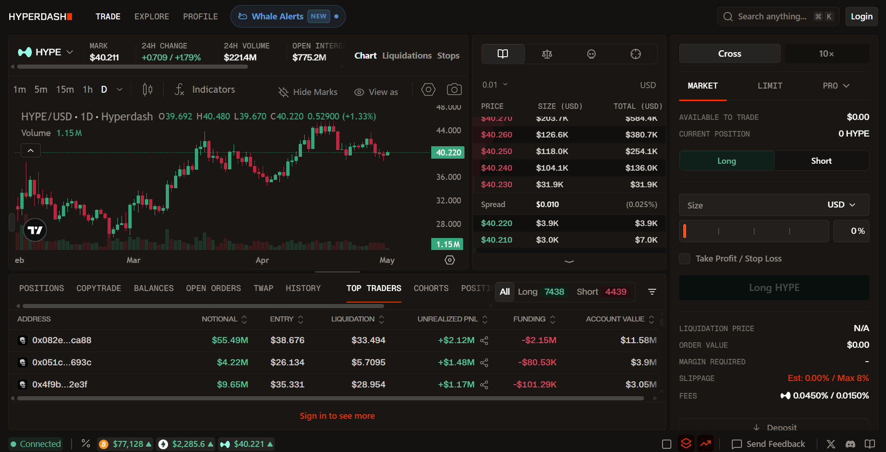Open timeframe dropdown next to D
Viewport: 886px width, 452px height.
point(120,89)
